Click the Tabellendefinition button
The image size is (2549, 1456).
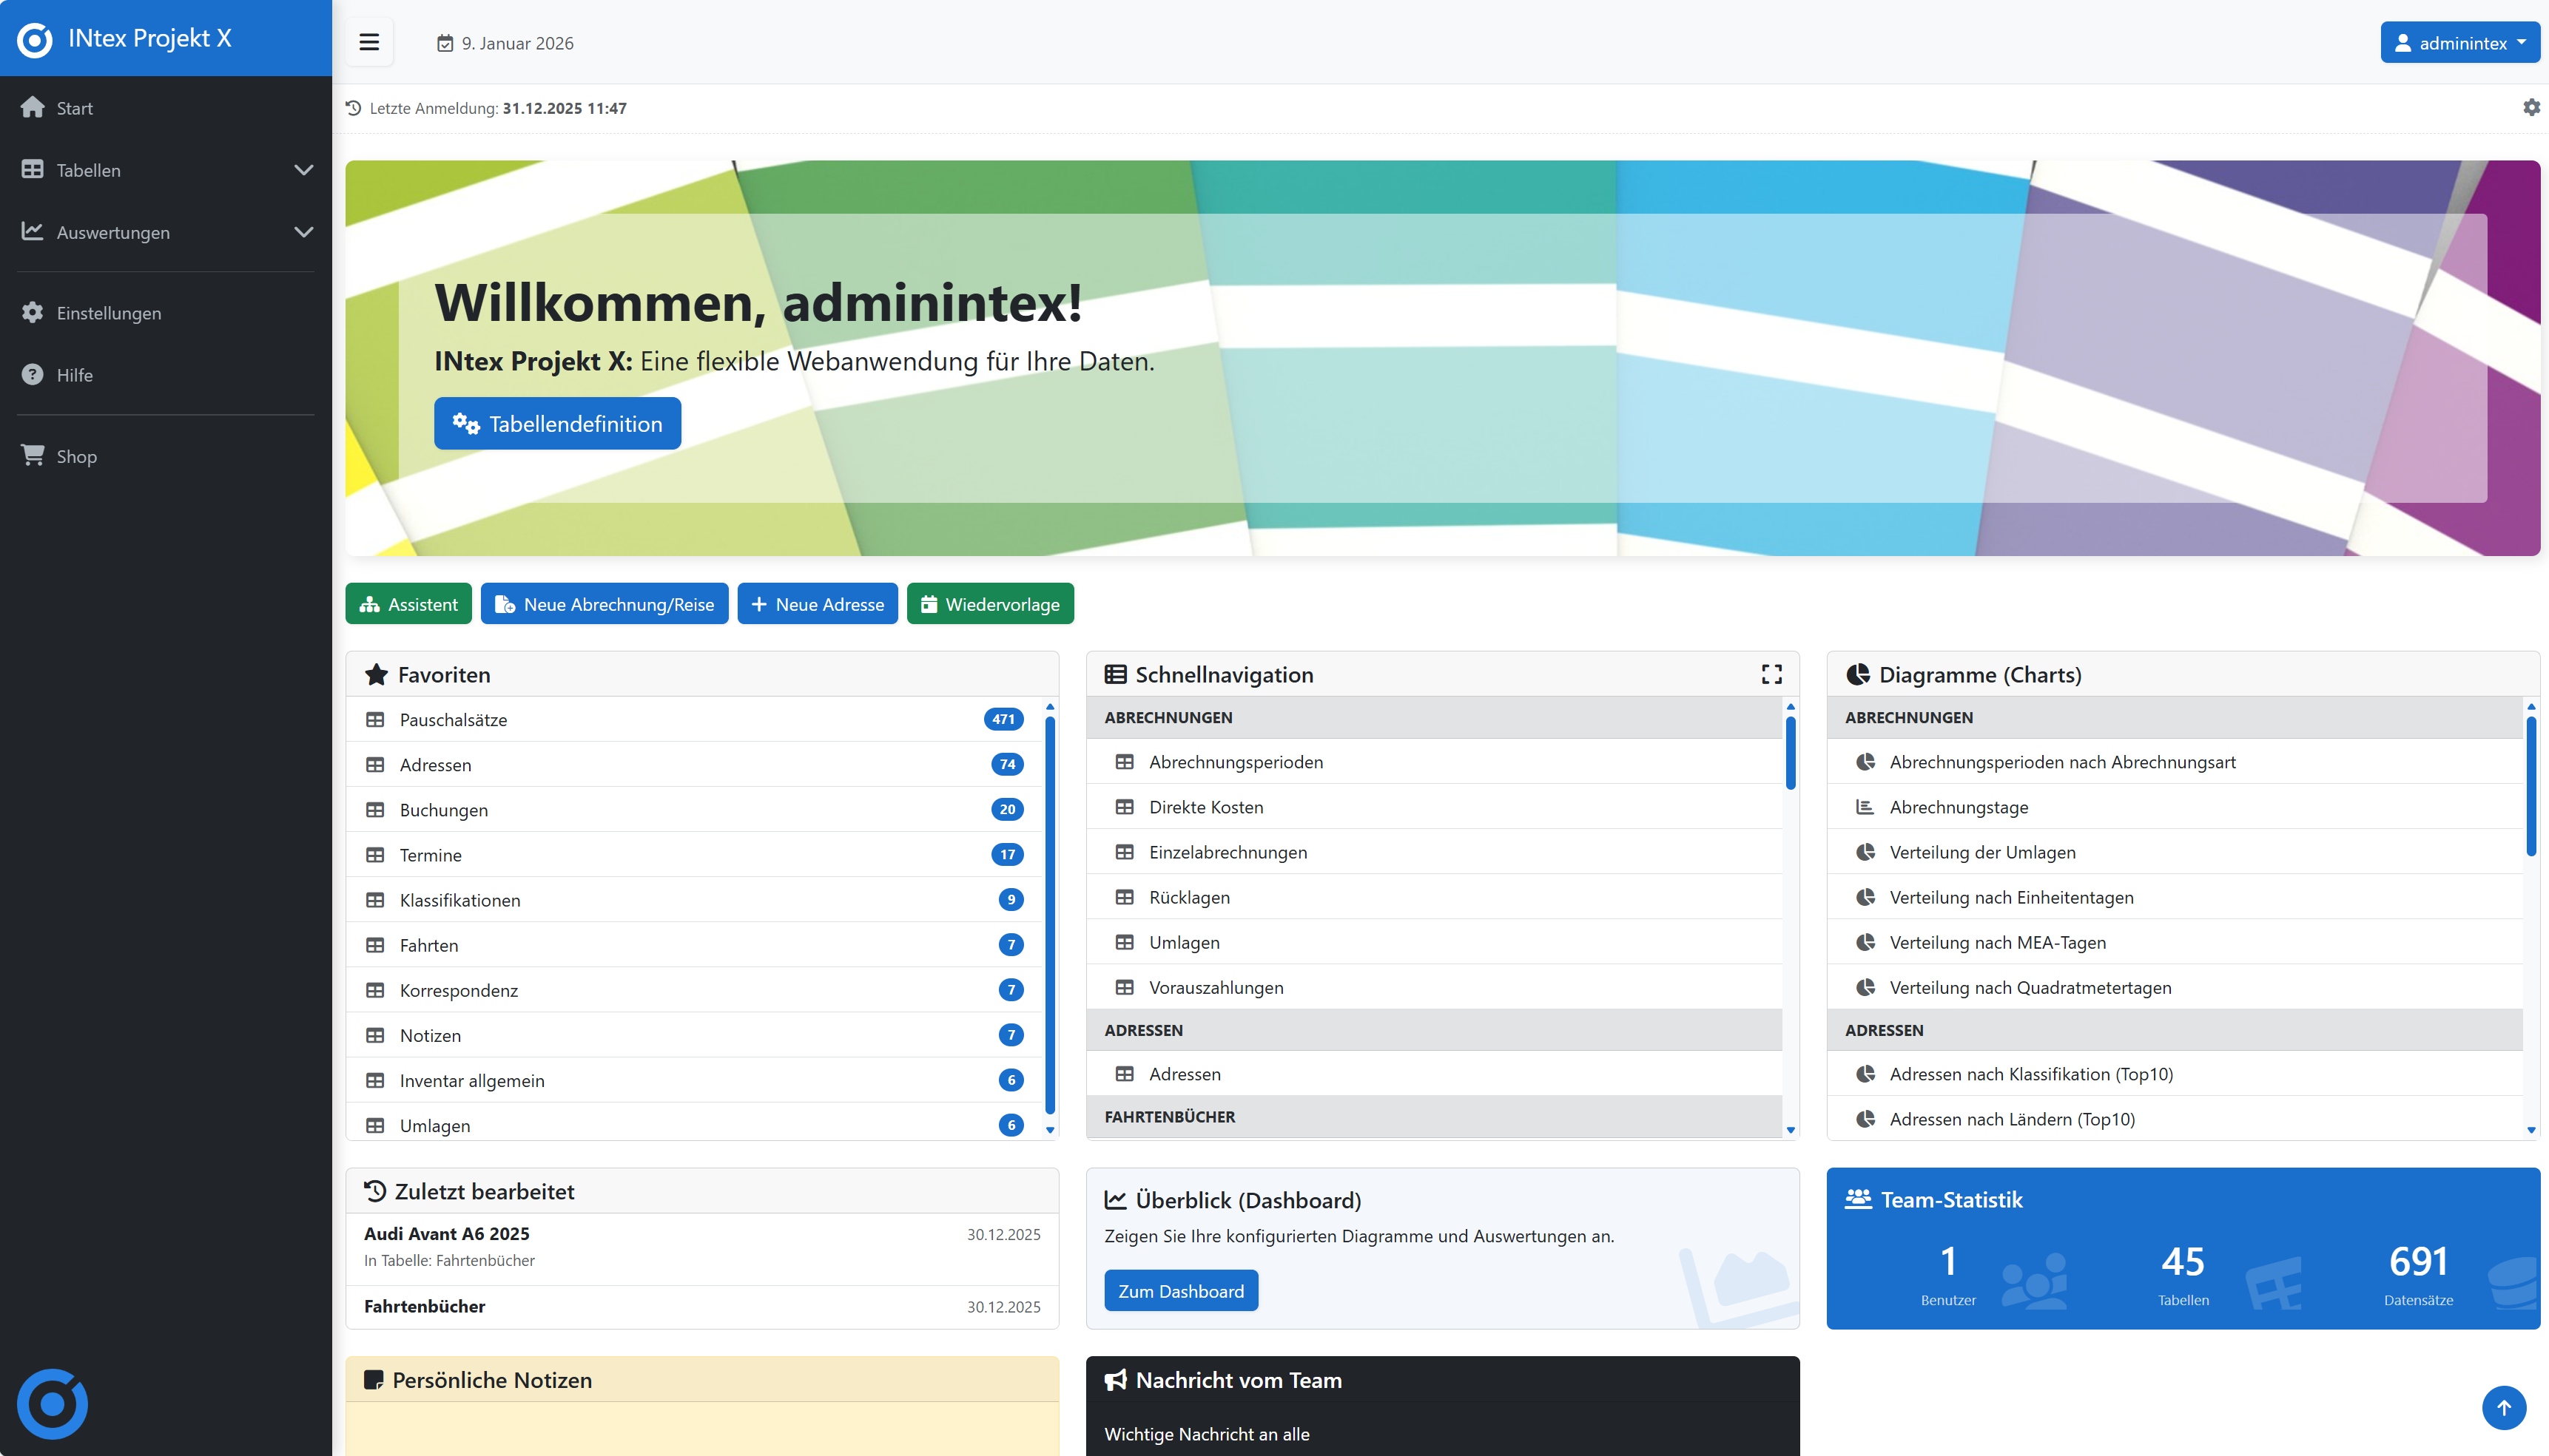point(557,423)
